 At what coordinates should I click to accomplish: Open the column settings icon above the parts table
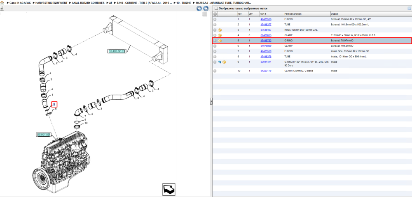tap(409, 8)
